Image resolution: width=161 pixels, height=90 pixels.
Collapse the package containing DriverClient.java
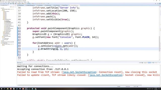pyautogui.click(x=3, y=19)
